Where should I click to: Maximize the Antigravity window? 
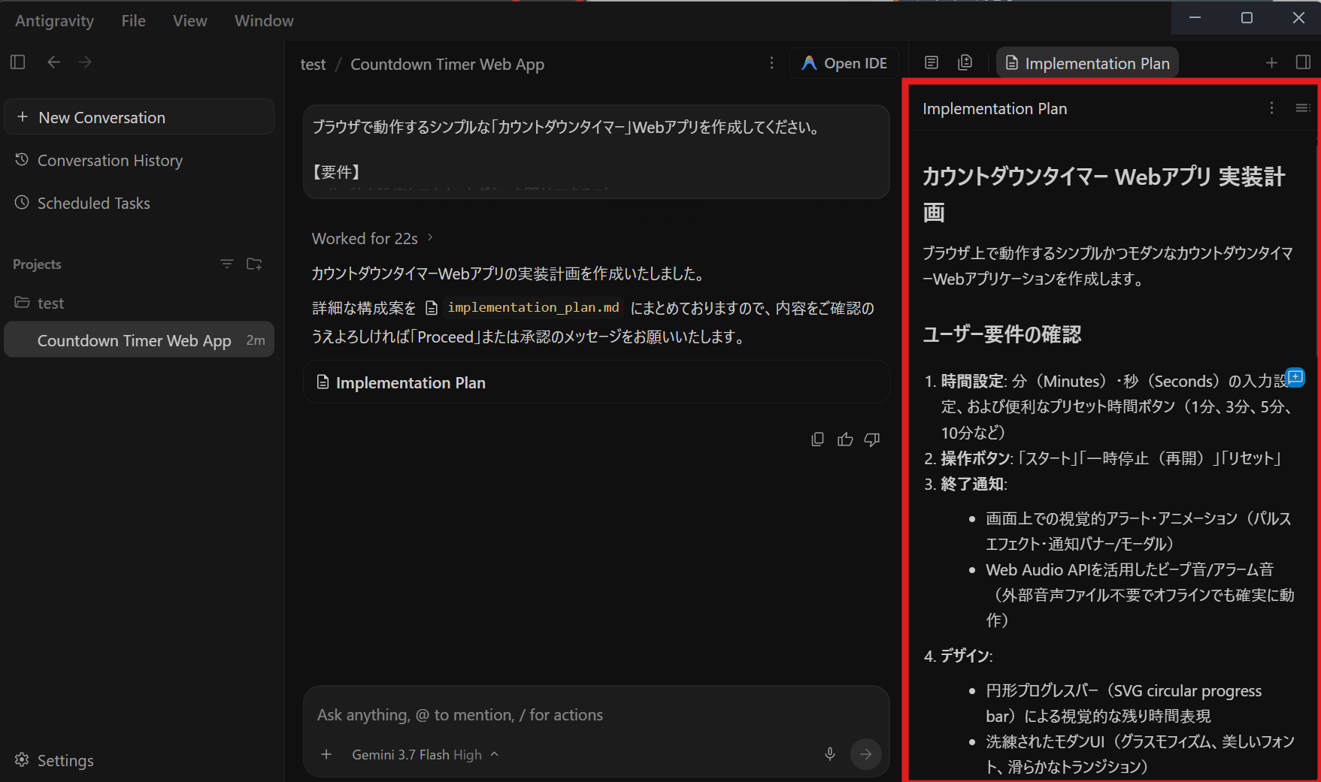point(1247,17)
